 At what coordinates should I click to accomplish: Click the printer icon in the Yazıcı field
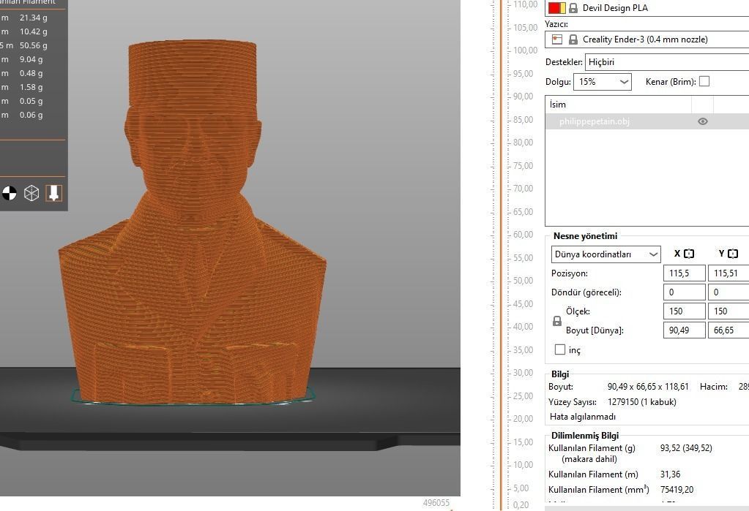pyautogui.click(x=557, y=39)
